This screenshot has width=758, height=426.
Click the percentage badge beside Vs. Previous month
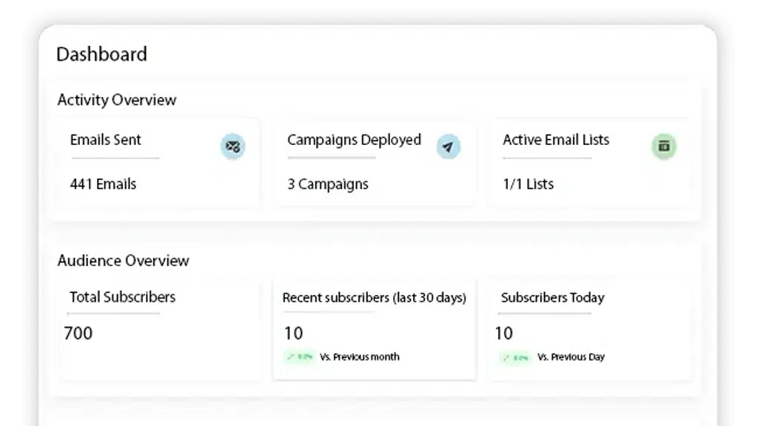point(300,357)
